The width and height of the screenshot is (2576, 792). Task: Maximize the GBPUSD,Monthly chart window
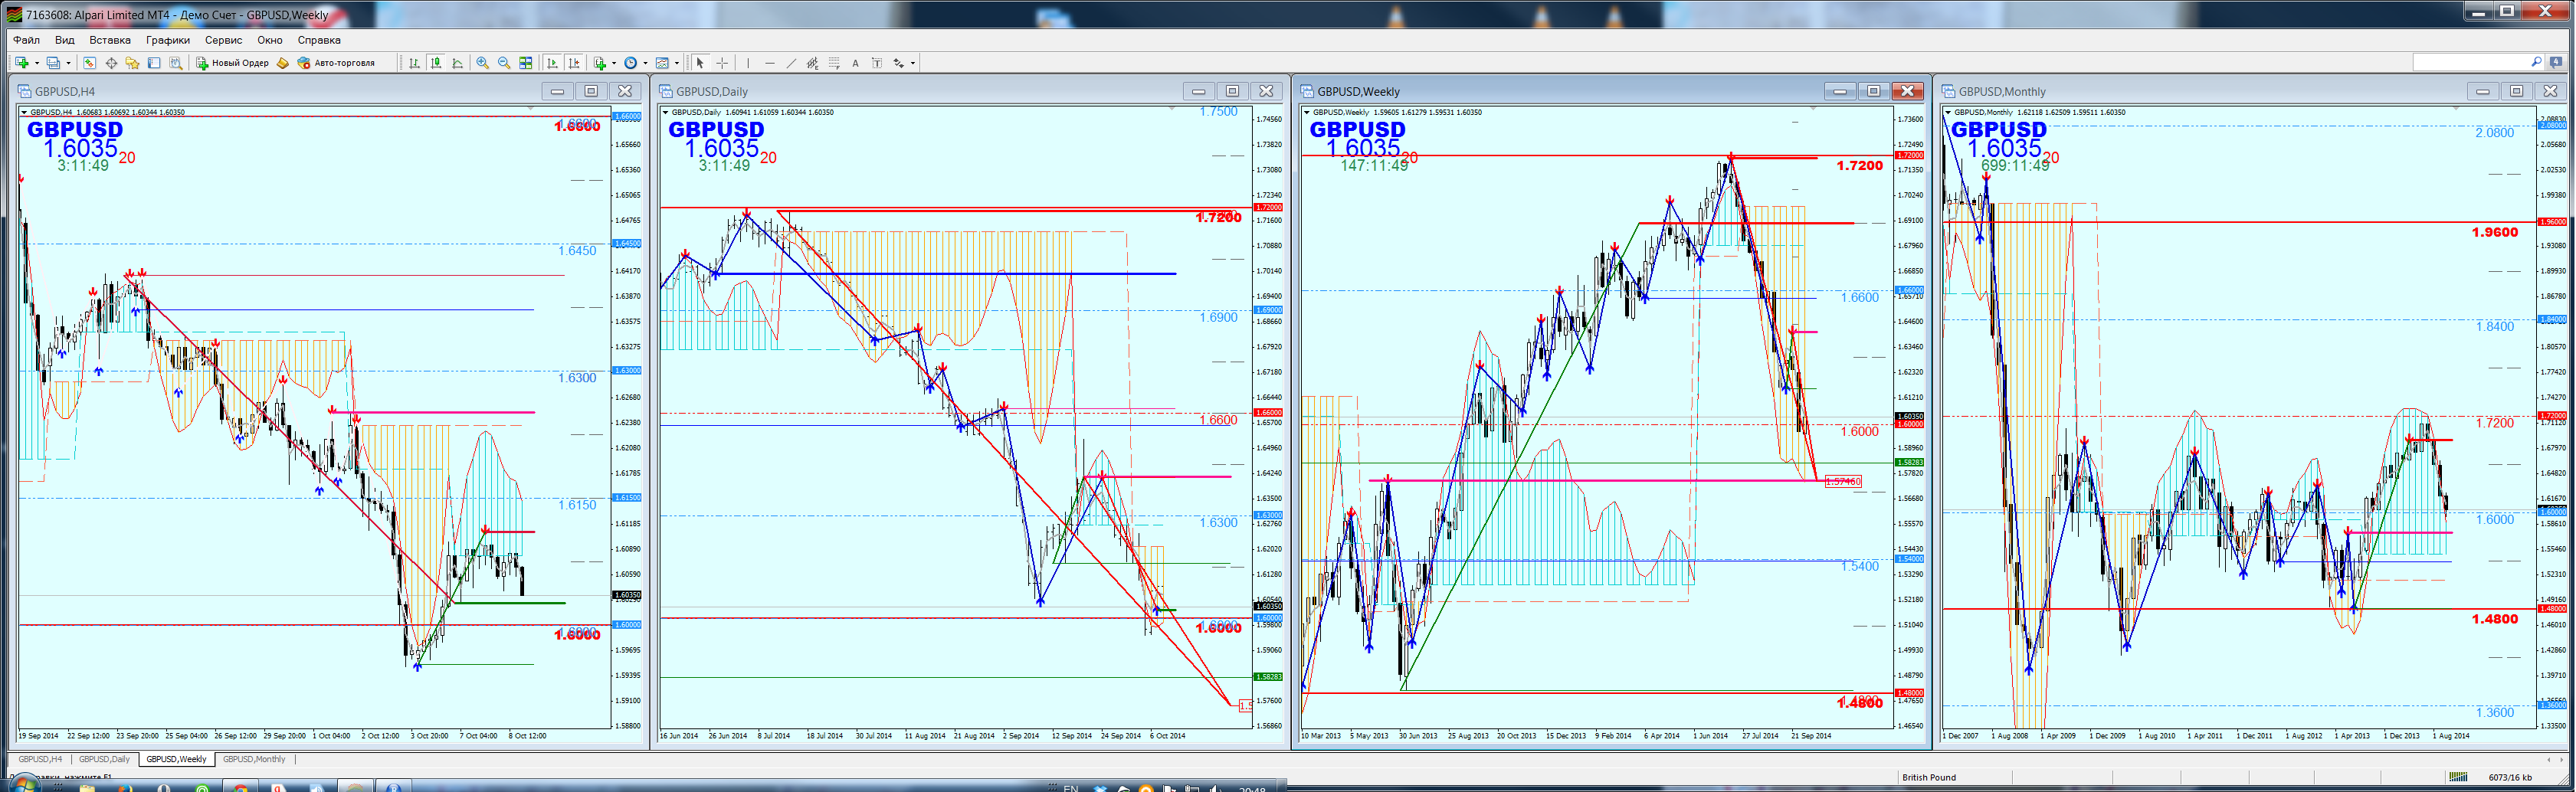pyautogui.click(x=2516, y=91)
